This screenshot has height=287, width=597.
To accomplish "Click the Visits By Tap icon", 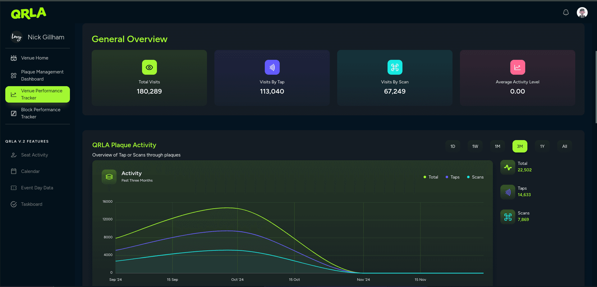I will click(x=272, y=67).
